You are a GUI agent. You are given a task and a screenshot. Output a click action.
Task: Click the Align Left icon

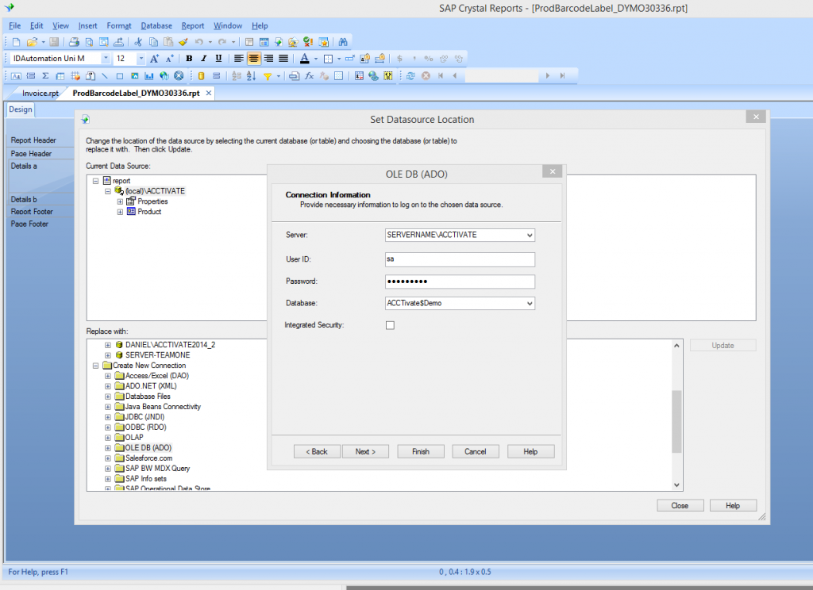tap(238, 59)
